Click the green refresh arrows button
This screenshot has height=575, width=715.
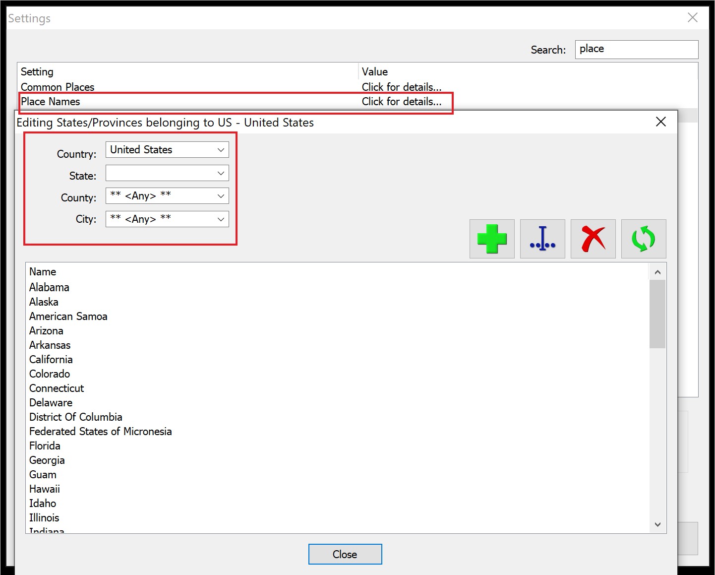pyautogui.click(x=644, y=239)
